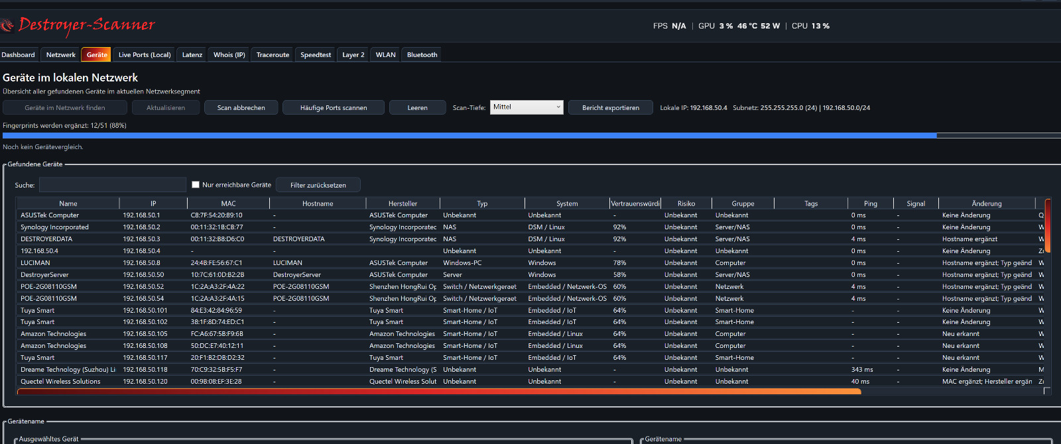Open the WLAN tab
Screen dimensions: 1061x444
click(386, 55)
